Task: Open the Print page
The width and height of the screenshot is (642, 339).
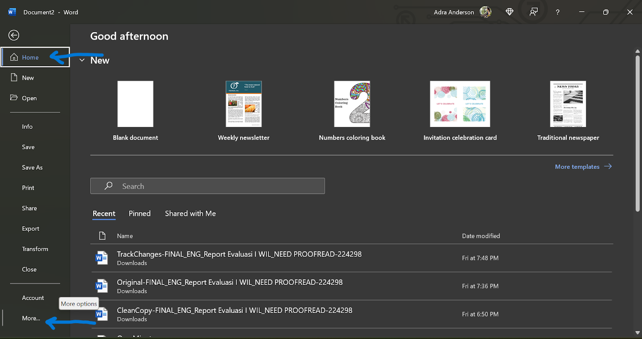Action: tap(28, 188)
